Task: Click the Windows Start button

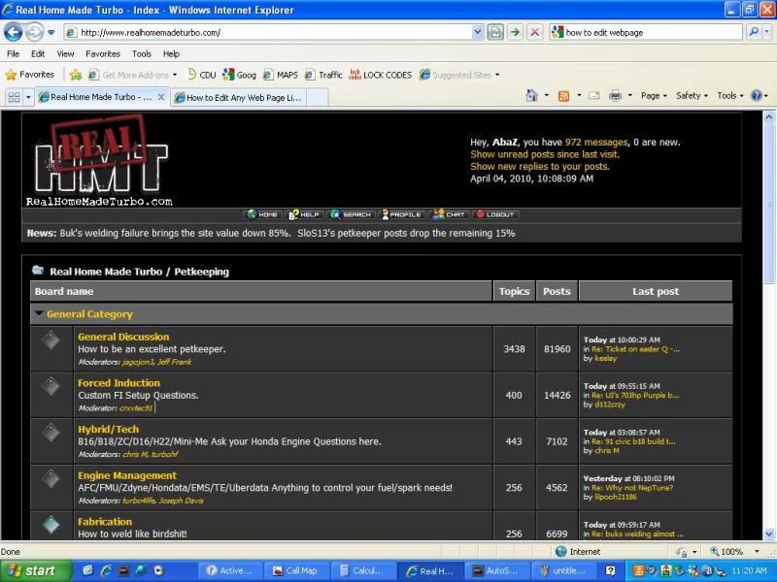Action: click(x=35, y=570)
